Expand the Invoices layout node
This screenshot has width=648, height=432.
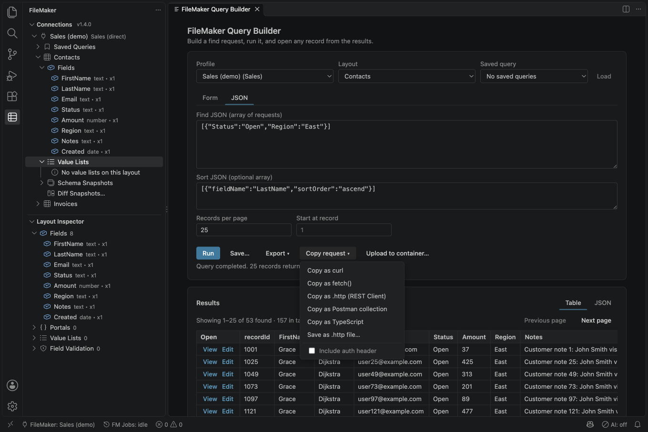click(38, 204)
